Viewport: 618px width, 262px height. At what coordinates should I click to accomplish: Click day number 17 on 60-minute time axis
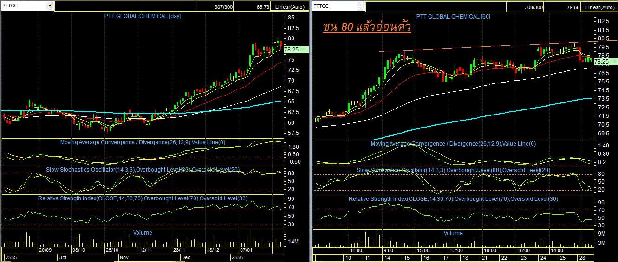[445, 257]
